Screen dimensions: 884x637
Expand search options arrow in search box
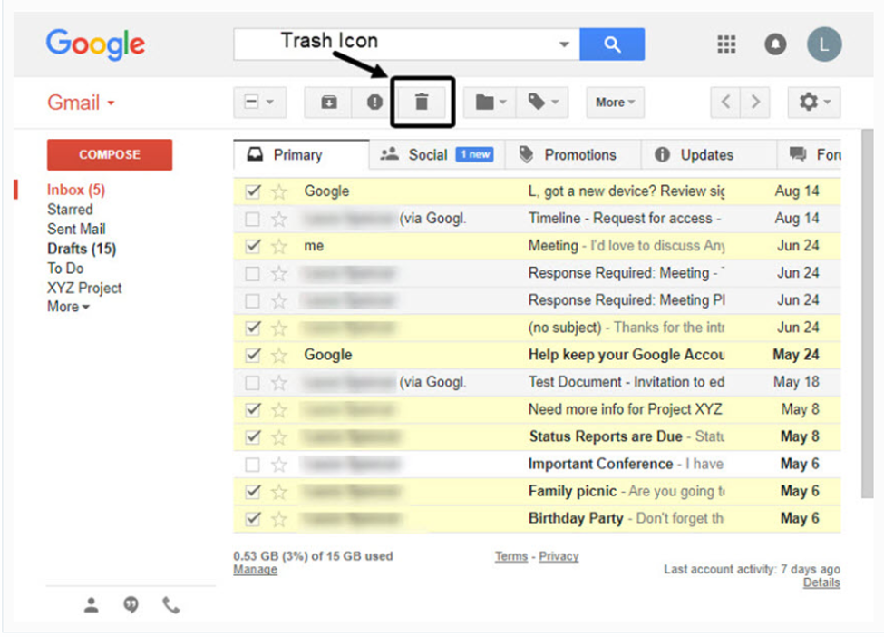click(x=564, y=44)
